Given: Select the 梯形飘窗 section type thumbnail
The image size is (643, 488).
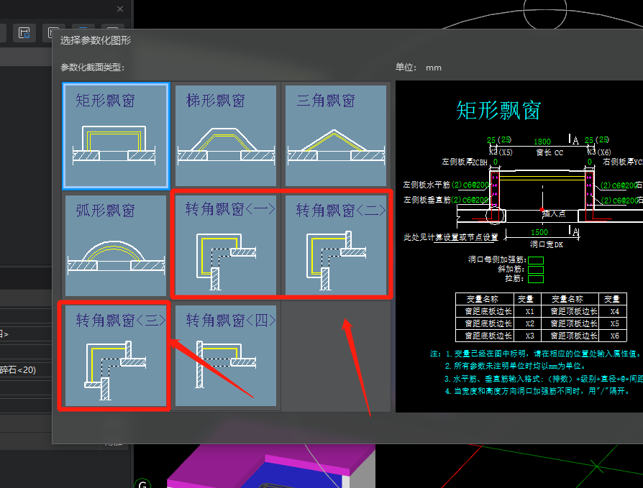Looking at the screenshot, I should pos(226,136).
